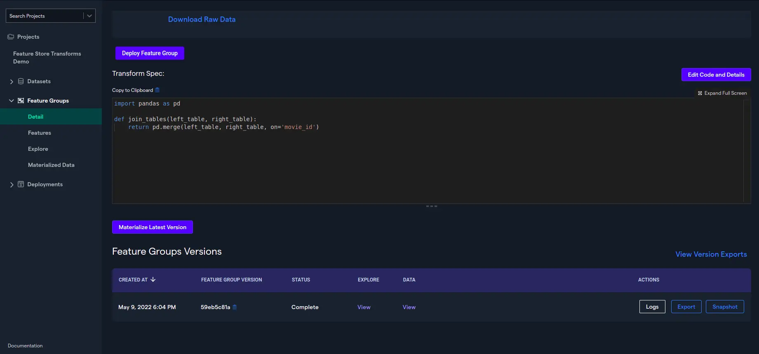Click the Created At column header text
Image resolution: width=759 pixels, height=354 pixels.
pos(133,280)
